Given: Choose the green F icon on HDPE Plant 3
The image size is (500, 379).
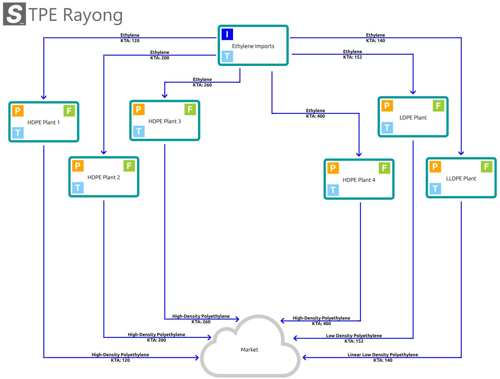Looking at the screenshot, I should pyautogui.click(x=190, y=109).
